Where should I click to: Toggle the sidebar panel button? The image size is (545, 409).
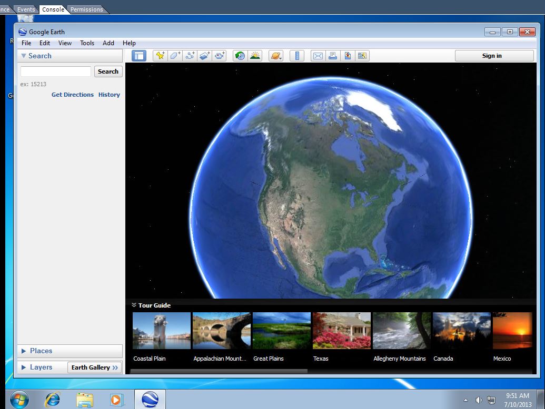click(138, 56)
